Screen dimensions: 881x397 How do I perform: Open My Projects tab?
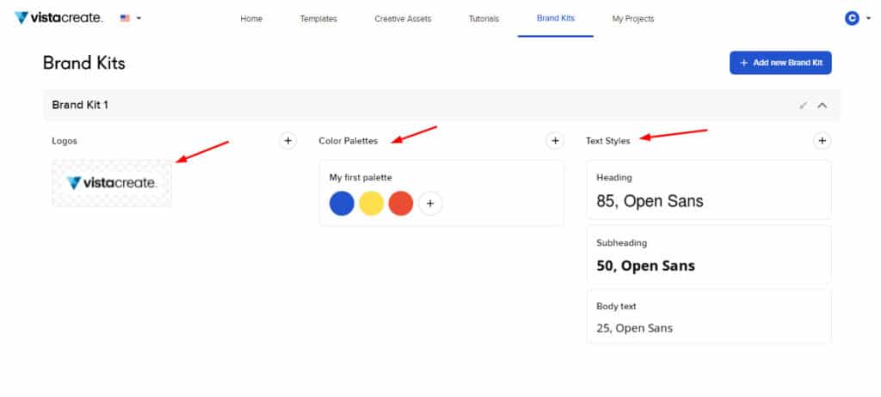pos(633,19)
